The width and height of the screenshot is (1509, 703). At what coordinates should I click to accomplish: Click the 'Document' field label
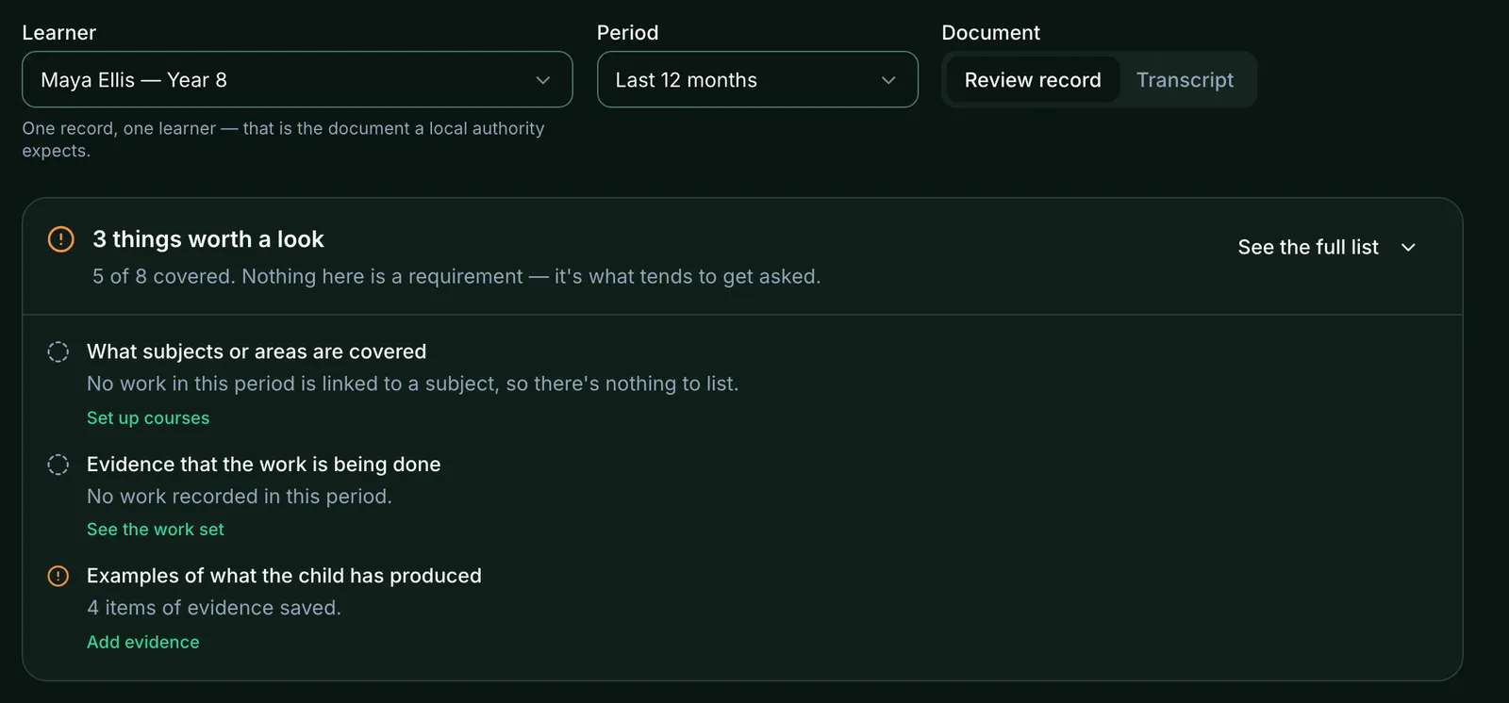point(990,32)
